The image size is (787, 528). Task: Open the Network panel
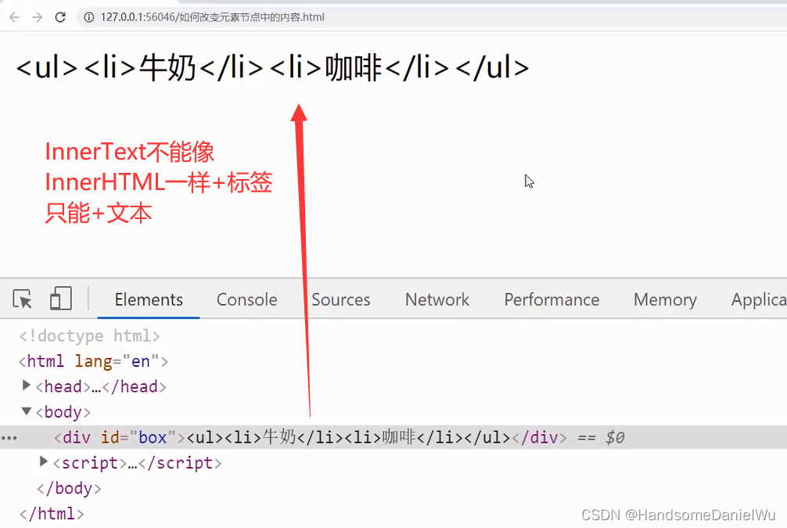[x=437, y=299]
